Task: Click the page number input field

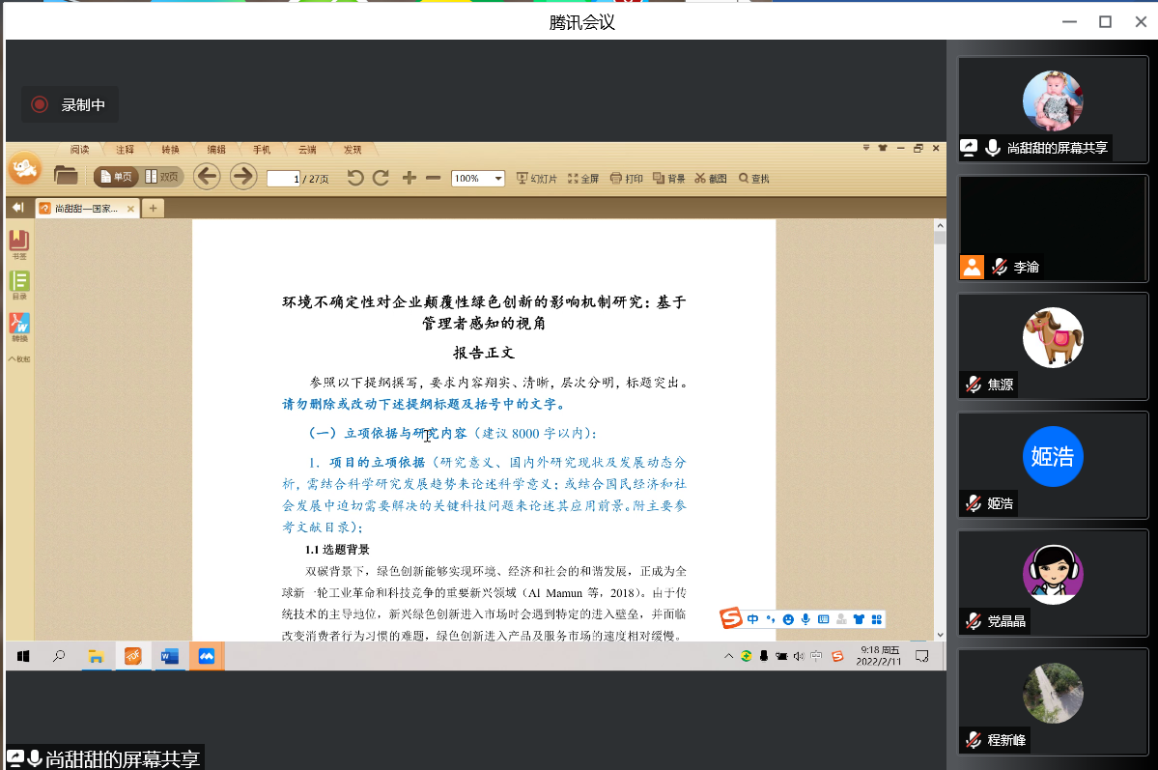Action: click(x=283, y=179)
